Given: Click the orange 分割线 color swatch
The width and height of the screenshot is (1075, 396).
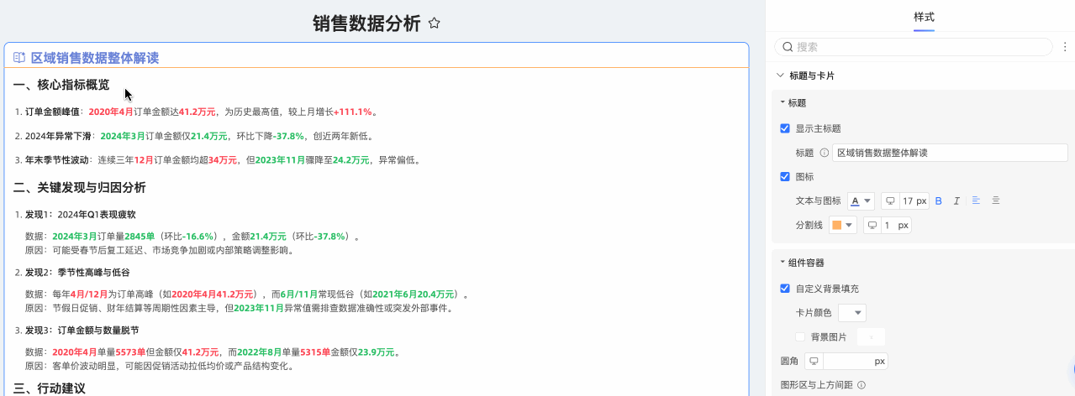Looking at the screenshot, I should click(836, 226).
